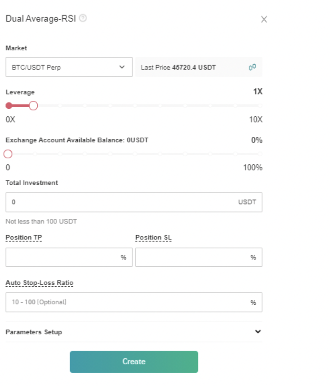Click the Parameters Setup label
The width and height of the screenshot is (330, 386).
tap(34, 332)
